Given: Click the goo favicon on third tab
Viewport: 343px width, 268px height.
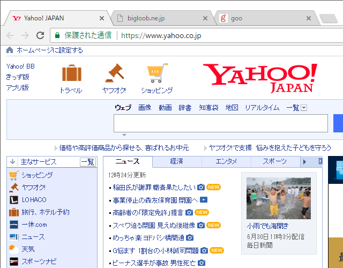Looking at the screenshot, I should click(x=223, y=18).
